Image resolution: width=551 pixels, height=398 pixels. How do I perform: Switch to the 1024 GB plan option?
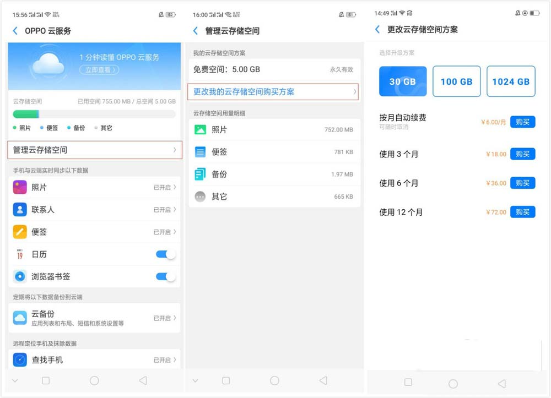click(511, 81)
